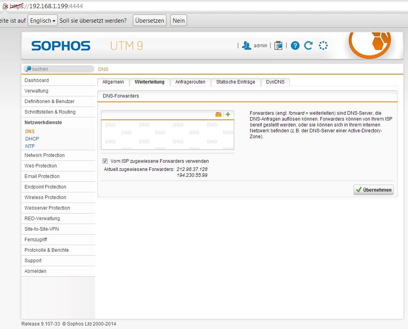Click the Sophos logo
Screen dimensions: 408x329
[61, 46]
